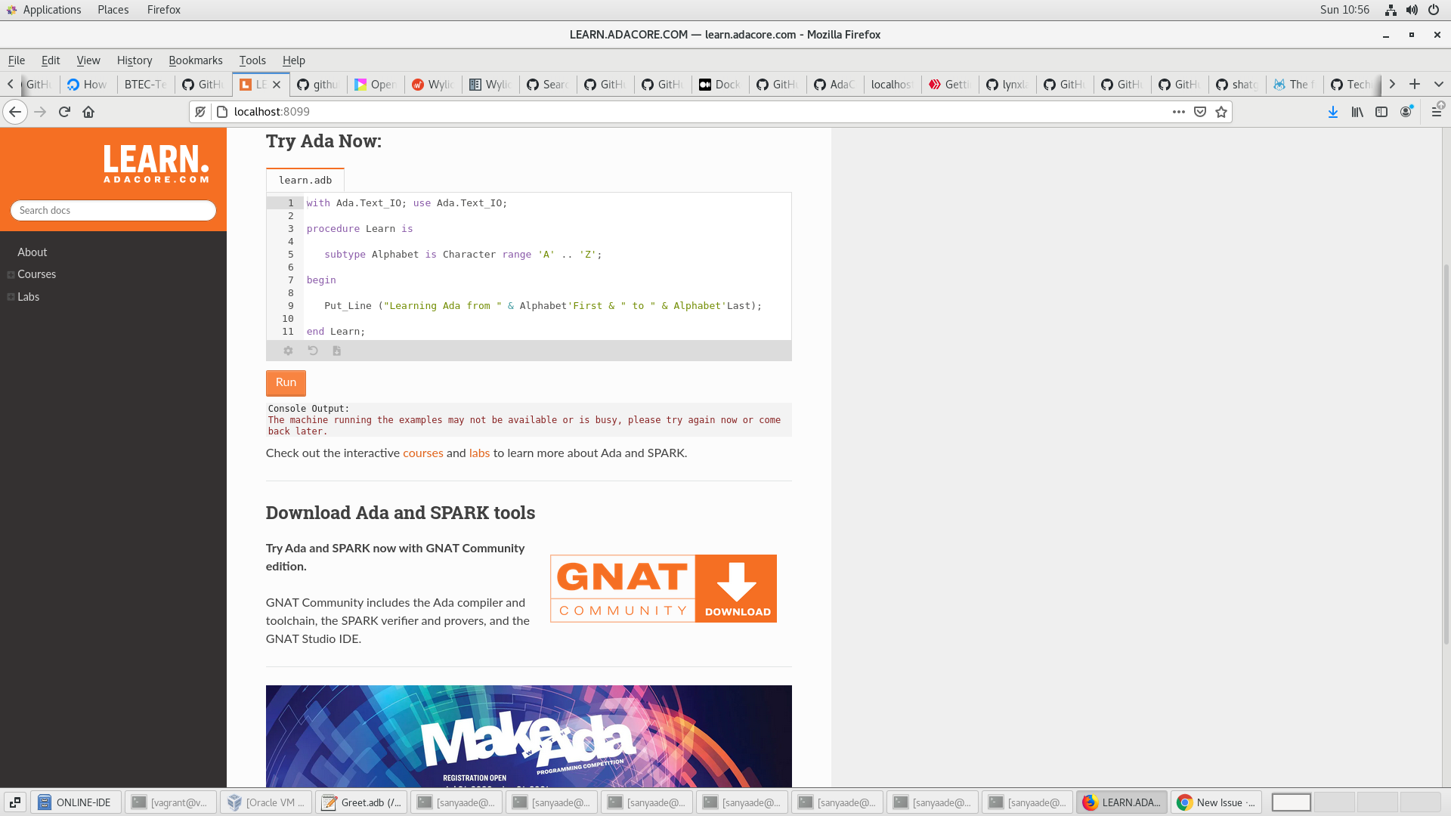Expand the Labs sidebar section
Image resolution: width=1451 pixels, height=816 pixels.
(11, 296)
